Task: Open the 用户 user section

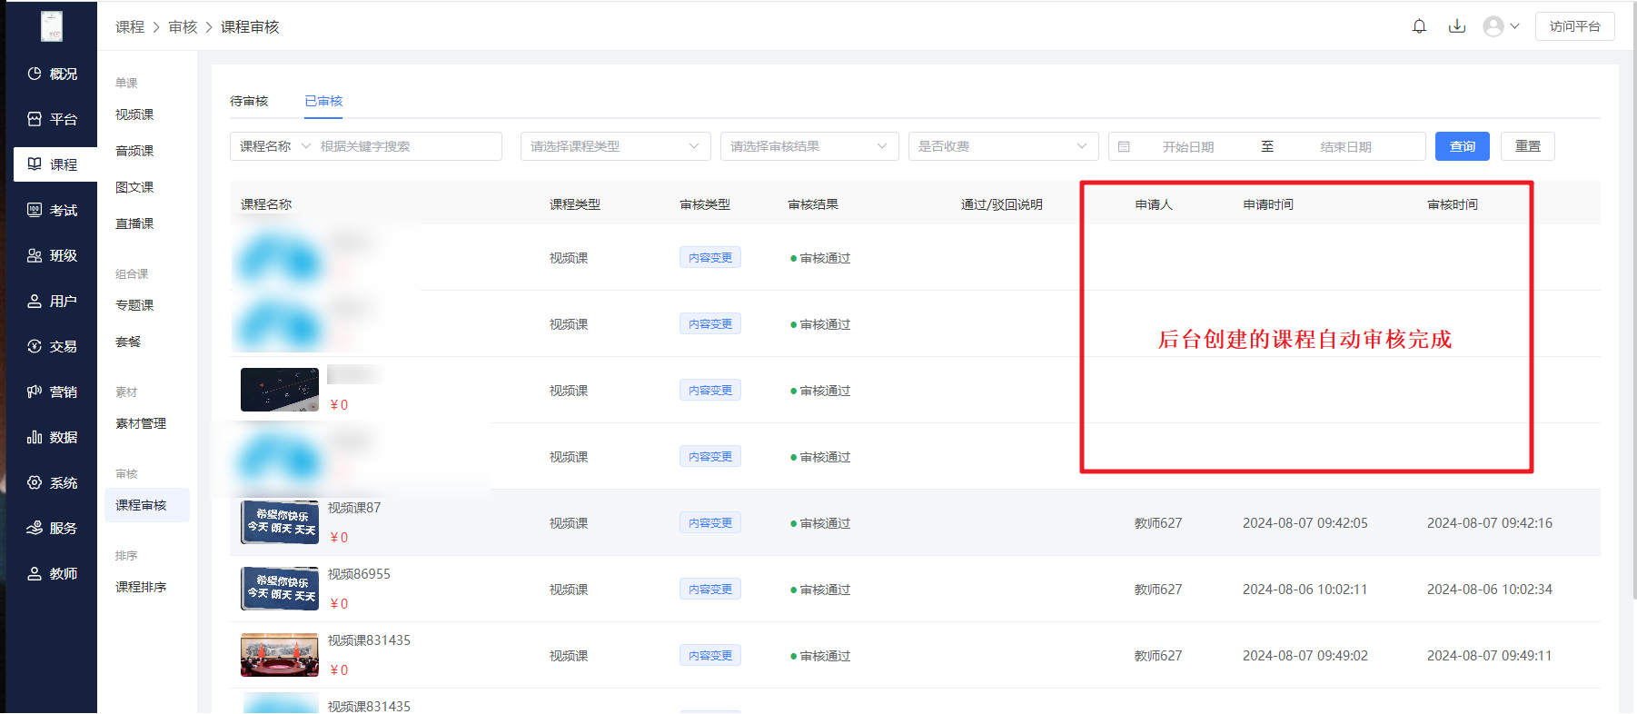Action: click(53, 301)
